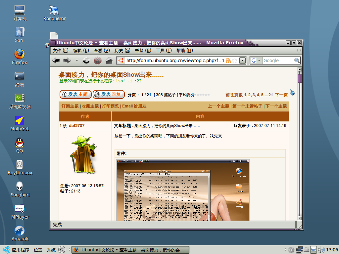The width and height of the screenshot is (339, 254).
Task: Open the 文件 (F) menu
Action: coord(61,51)
